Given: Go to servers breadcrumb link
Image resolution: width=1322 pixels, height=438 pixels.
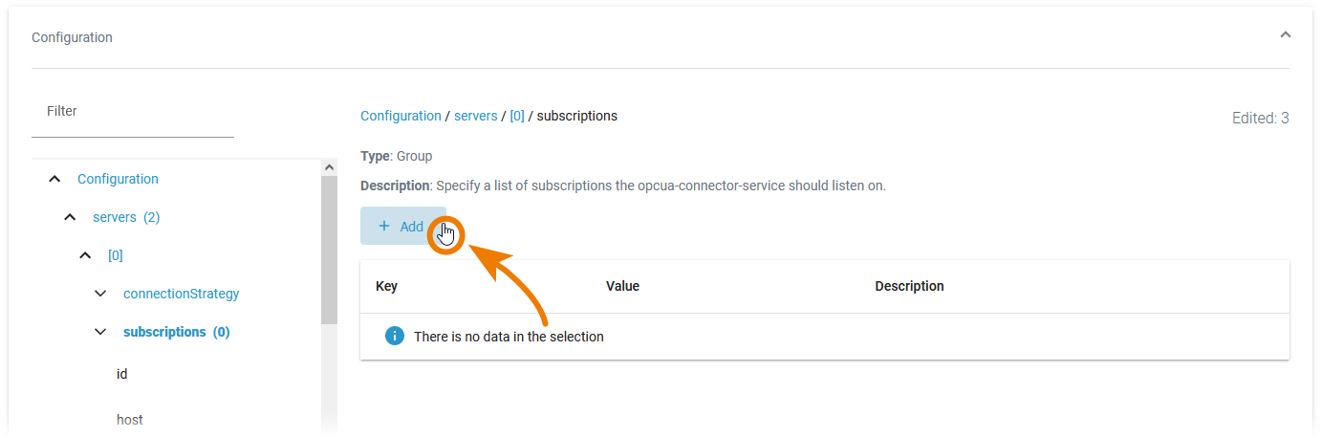Looking at the screenshot, I should pos(475,116).
